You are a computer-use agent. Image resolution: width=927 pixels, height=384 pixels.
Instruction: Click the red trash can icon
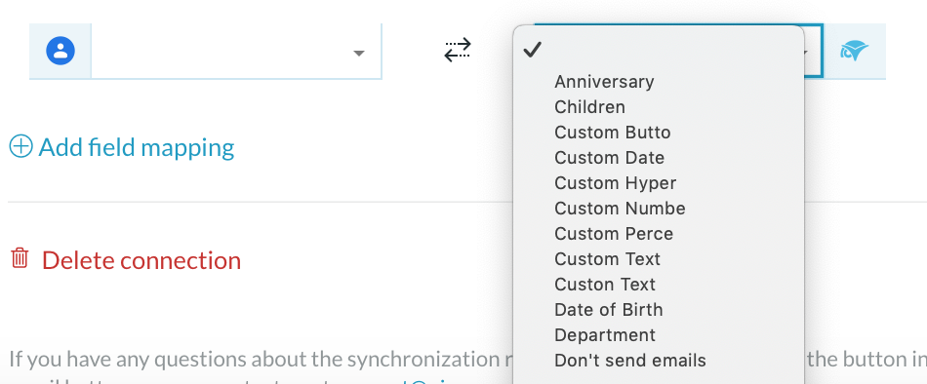20,258
